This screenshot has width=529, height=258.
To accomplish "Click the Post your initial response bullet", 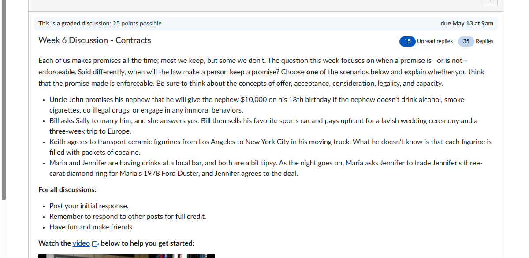I will click(x=89, y=206).
